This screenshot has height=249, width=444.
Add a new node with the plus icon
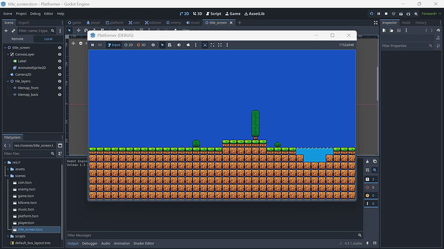click(6, 31)
